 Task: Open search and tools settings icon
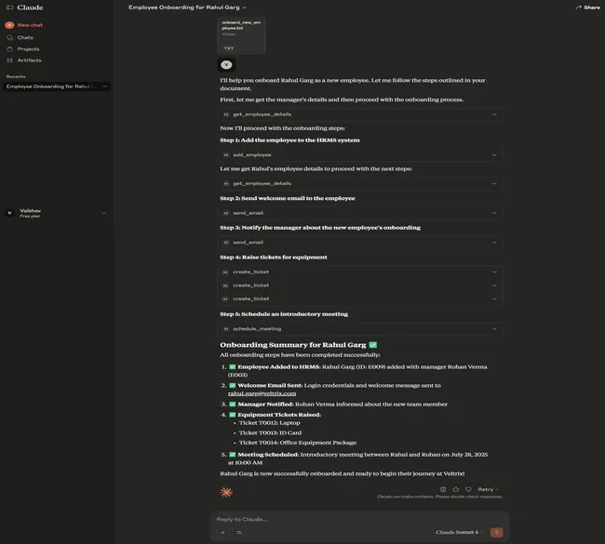coord(239,532)
